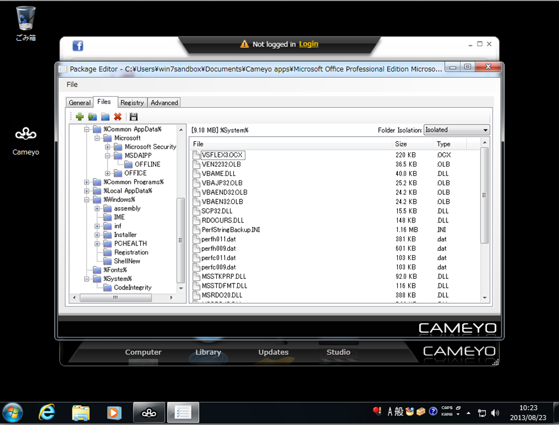Click the Login link in Cameyo window
This screenshot has width=559, height=425.
coord(309,44)
